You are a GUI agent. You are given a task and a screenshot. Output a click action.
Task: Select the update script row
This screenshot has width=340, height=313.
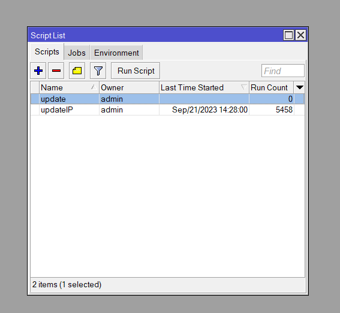click(167, 99)
